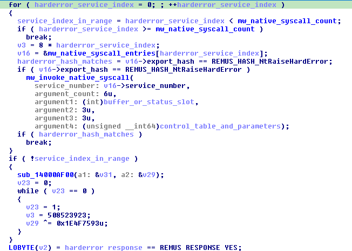
Task: Click '&v29' argument of sub_14000AF00
Action: pos(147,175)
